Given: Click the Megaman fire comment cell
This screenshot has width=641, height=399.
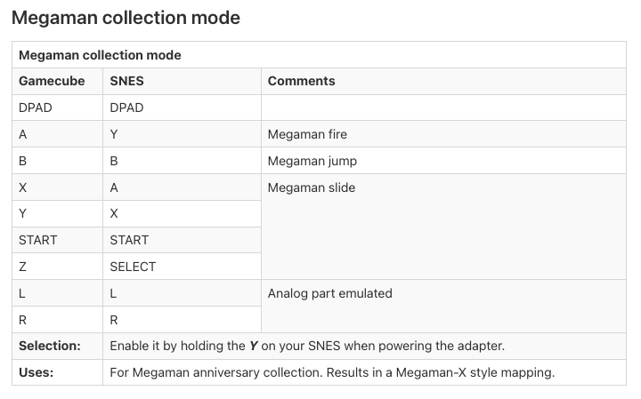Looking at the screenshot, I should point(443,134).
